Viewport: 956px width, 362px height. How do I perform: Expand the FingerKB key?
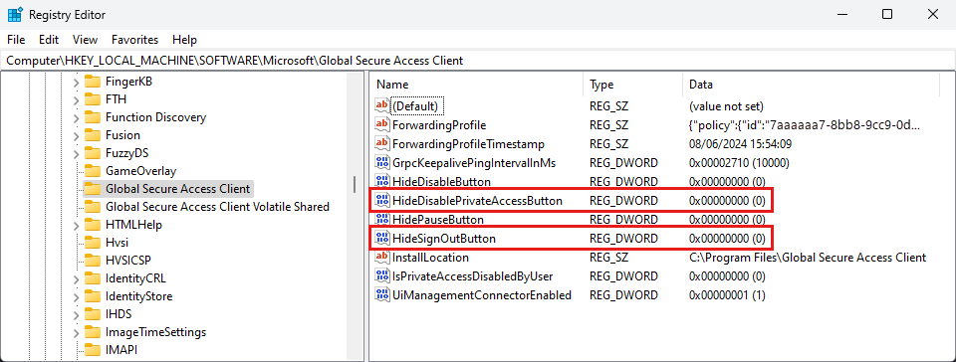pos(77,82)
